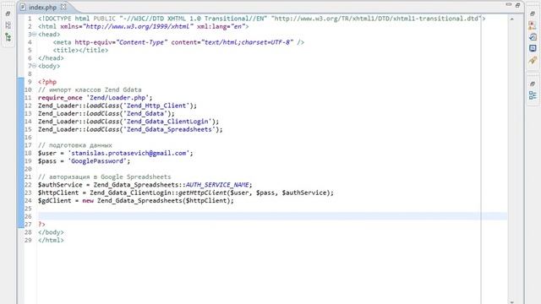Click the $gdClient variable

click(54, 201)
